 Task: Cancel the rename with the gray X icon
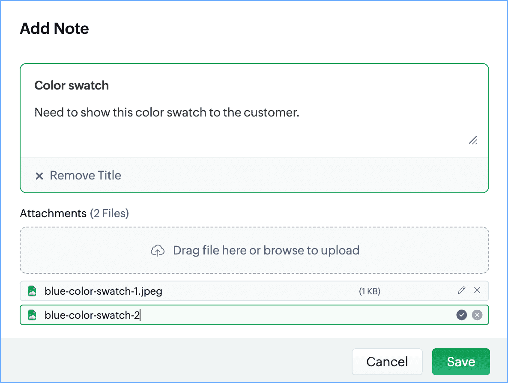477,315
